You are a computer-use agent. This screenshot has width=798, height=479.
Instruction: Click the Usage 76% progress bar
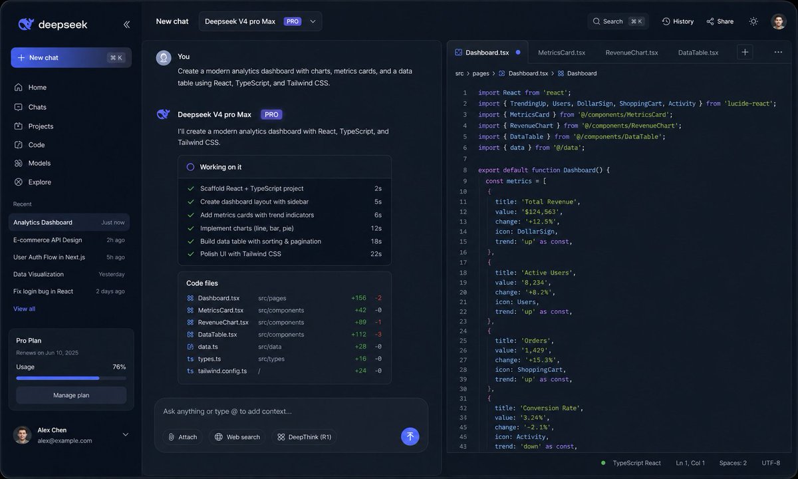(x=71, y=378)
